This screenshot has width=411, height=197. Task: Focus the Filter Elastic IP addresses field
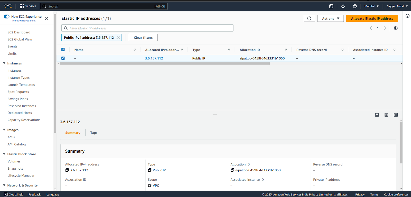pos(147,28)
